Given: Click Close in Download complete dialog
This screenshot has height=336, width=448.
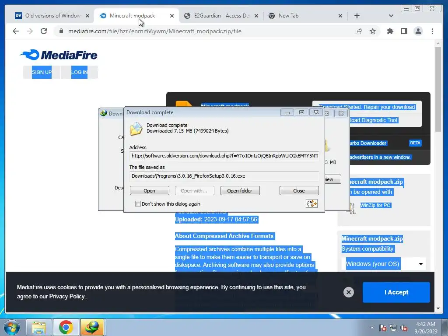Looking at the screenshot, I should point(299,191).
